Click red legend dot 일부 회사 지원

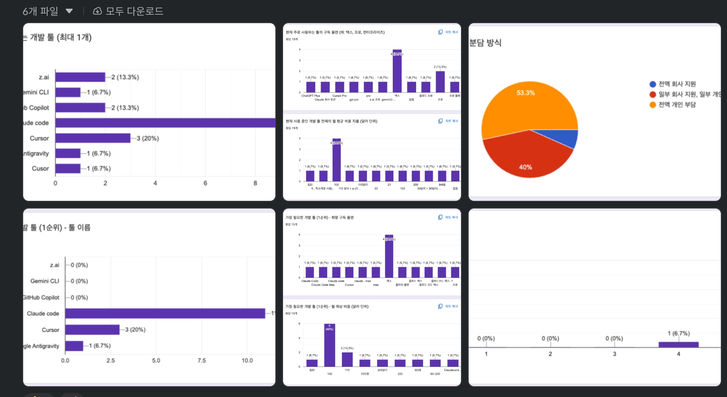click(x=653, y=95)
